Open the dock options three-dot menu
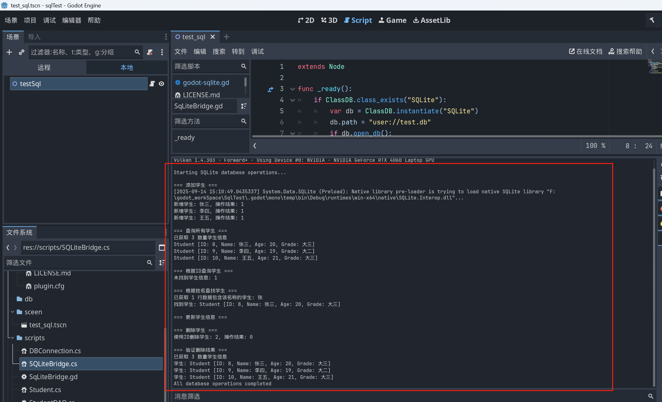This screenshot has width=662, height=402. pos(166,37)
